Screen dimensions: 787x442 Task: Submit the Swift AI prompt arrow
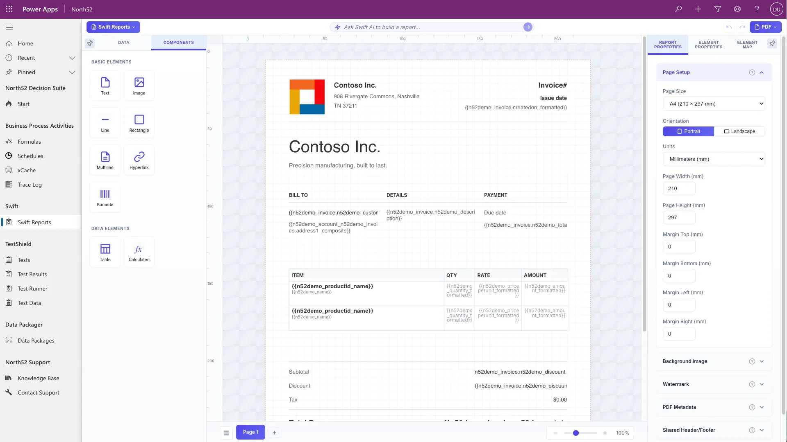pyautogui.click(x=528, y=27)
